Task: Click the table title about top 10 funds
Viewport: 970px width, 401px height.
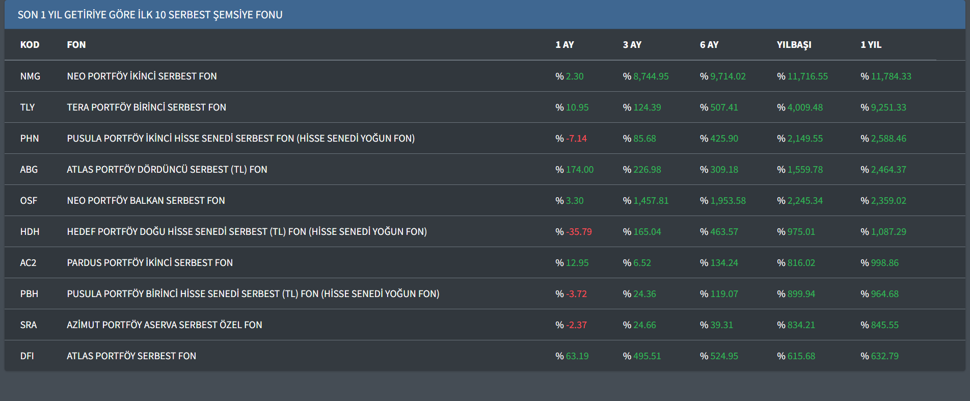Action: 150,15
